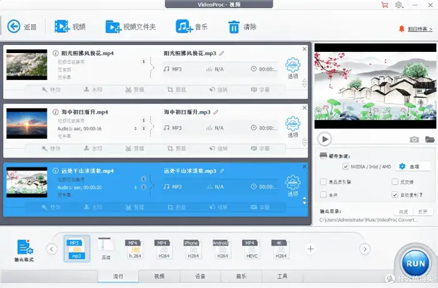Rename output 海中初日渐升.mp3 with pencil icon
Image resolution: width=438 pixels, height=288 pixels.
point(216,112)
